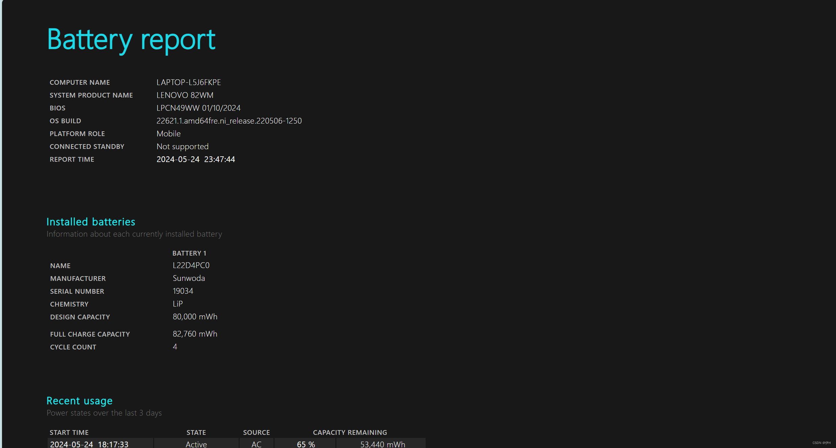Screen dimensions: 836x448
Task: Click the BATTERY 1 column header
Action: click(189, 253)
